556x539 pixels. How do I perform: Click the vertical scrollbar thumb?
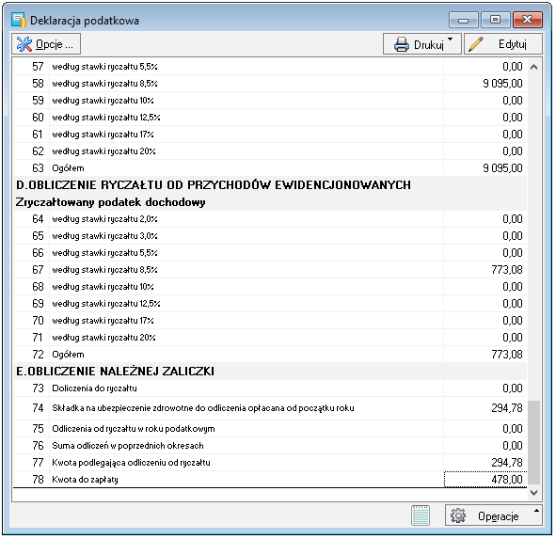[x=533, y=442]
